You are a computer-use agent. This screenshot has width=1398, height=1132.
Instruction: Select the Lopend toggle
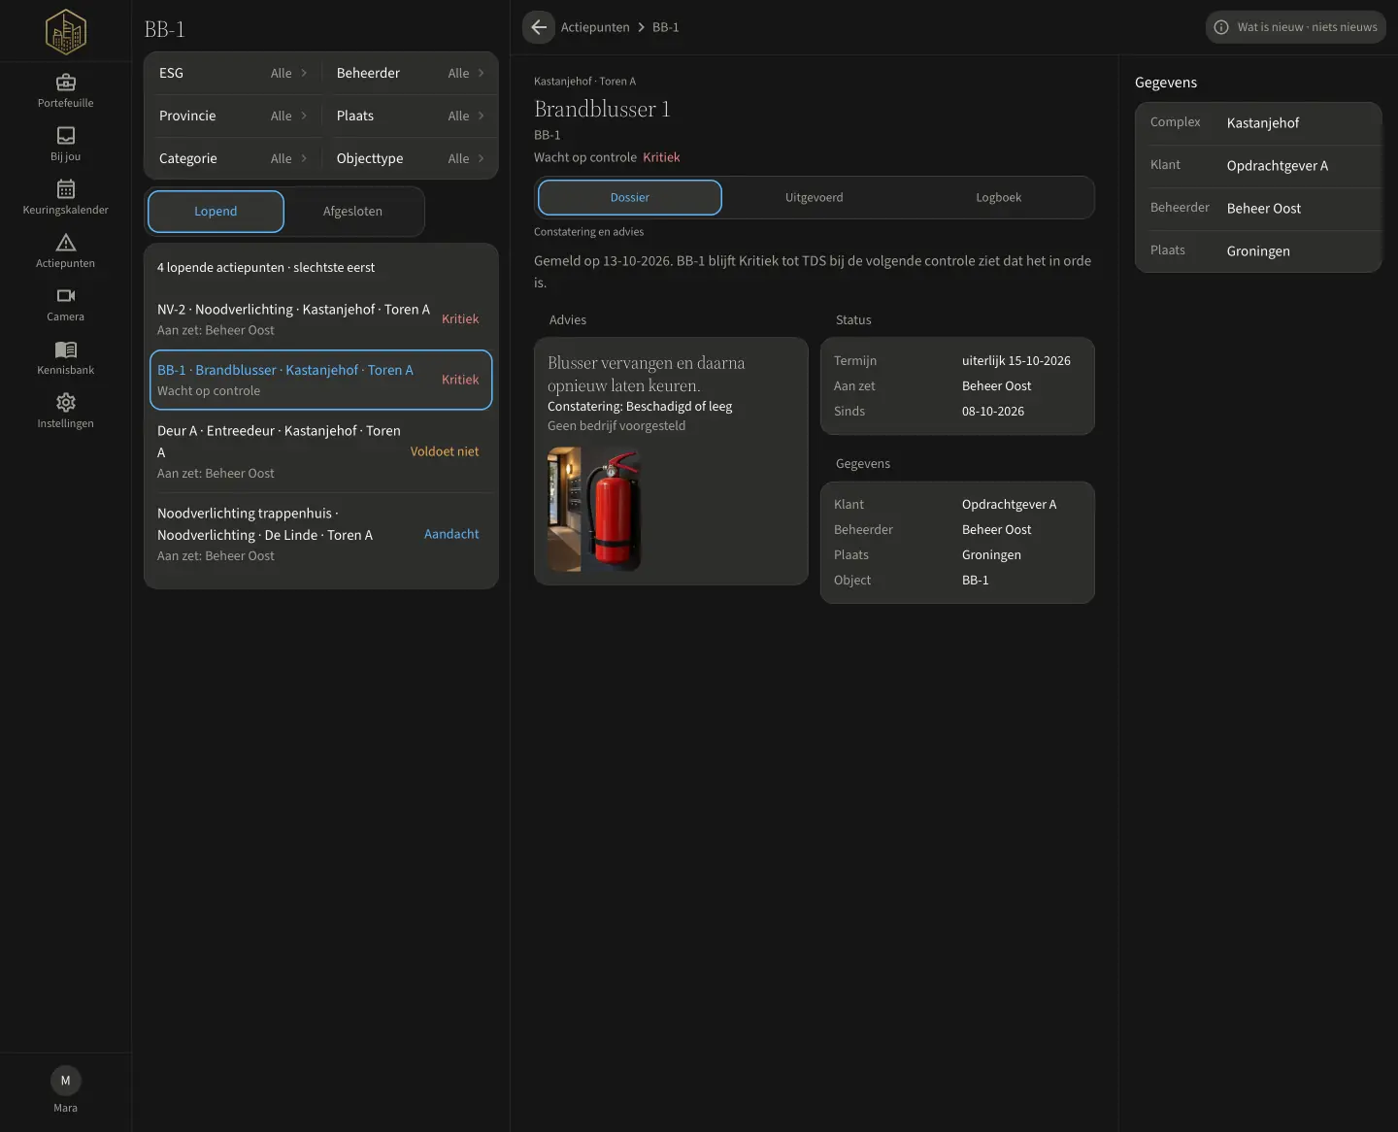point(216,212)
